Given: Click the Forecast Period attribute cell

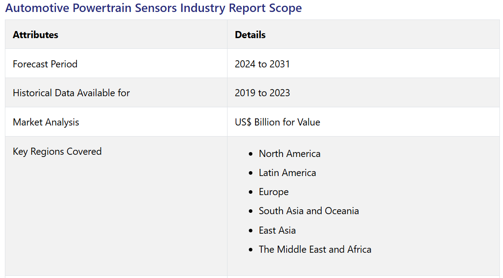Looking at the screenshot, I should [x=45, y=64].
